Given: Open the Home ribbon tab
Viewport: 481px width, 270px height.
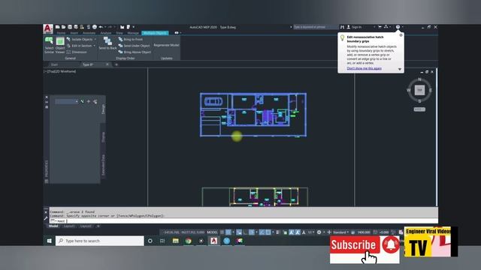Looking at the screenshot, I should click(x=61, y=33).
